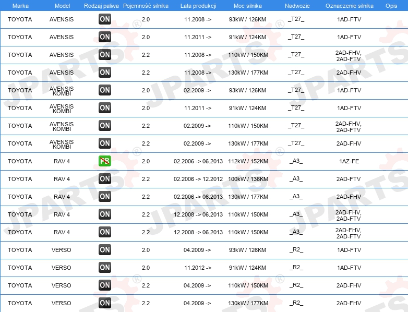
Task: Click the ON icon in the VERSO 11.2012 row
Action: (105, 267)
